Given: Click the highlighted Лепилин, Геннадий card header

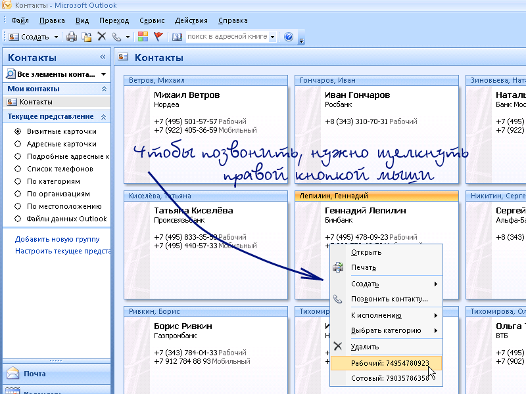Looking at the screenshot, I should [376, 196].
